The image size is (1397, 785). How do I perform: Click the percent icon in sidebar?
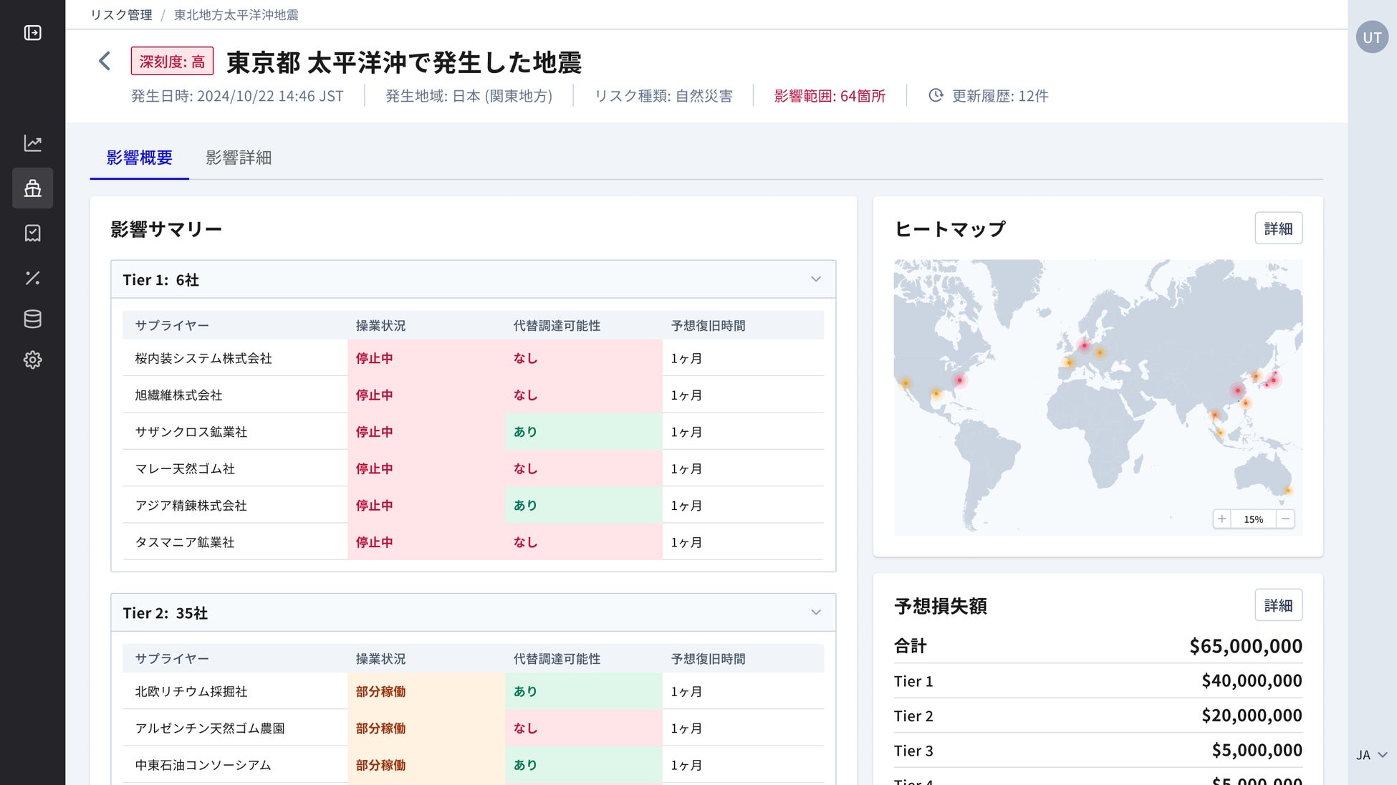coord(32,278)
